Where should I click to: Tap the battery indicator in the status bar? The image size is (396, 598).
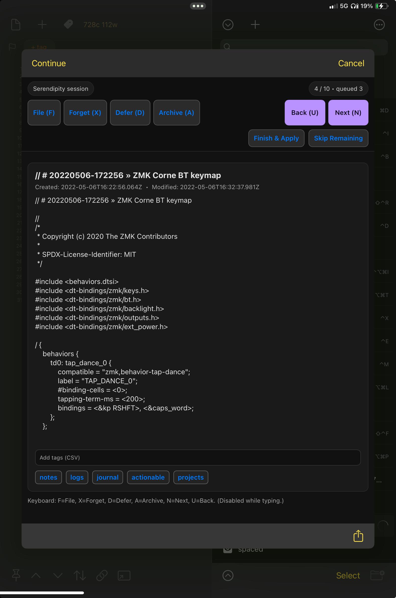[381, 6]
